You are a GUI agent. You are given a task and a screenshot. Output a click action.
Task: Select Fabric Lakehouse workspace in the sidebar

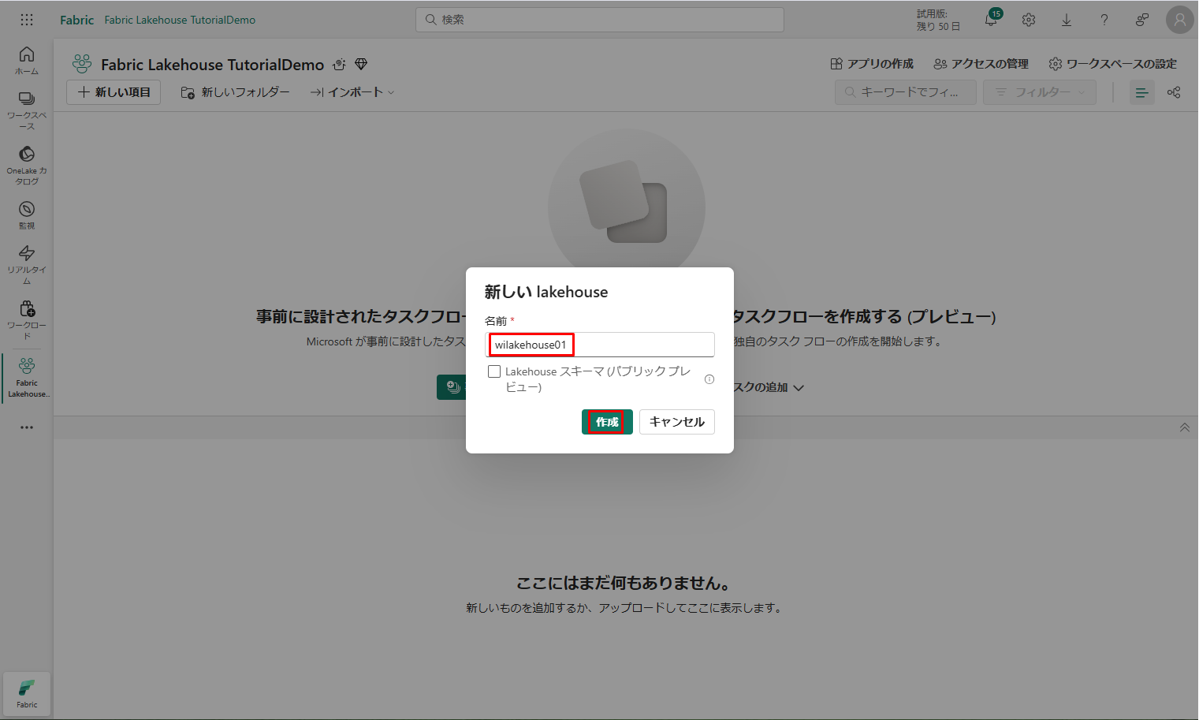[x=27, y=378]
